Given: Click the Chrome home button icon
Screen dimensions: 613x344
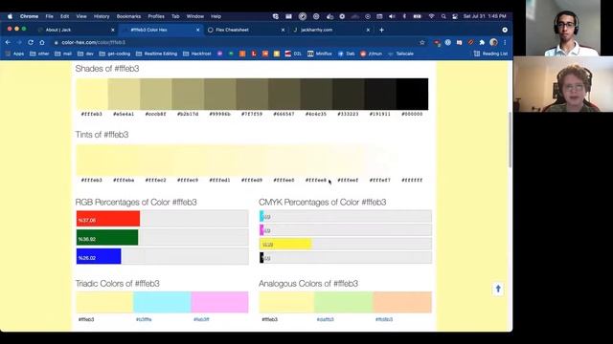Looking at the screenshot, I should coord(42,42).
